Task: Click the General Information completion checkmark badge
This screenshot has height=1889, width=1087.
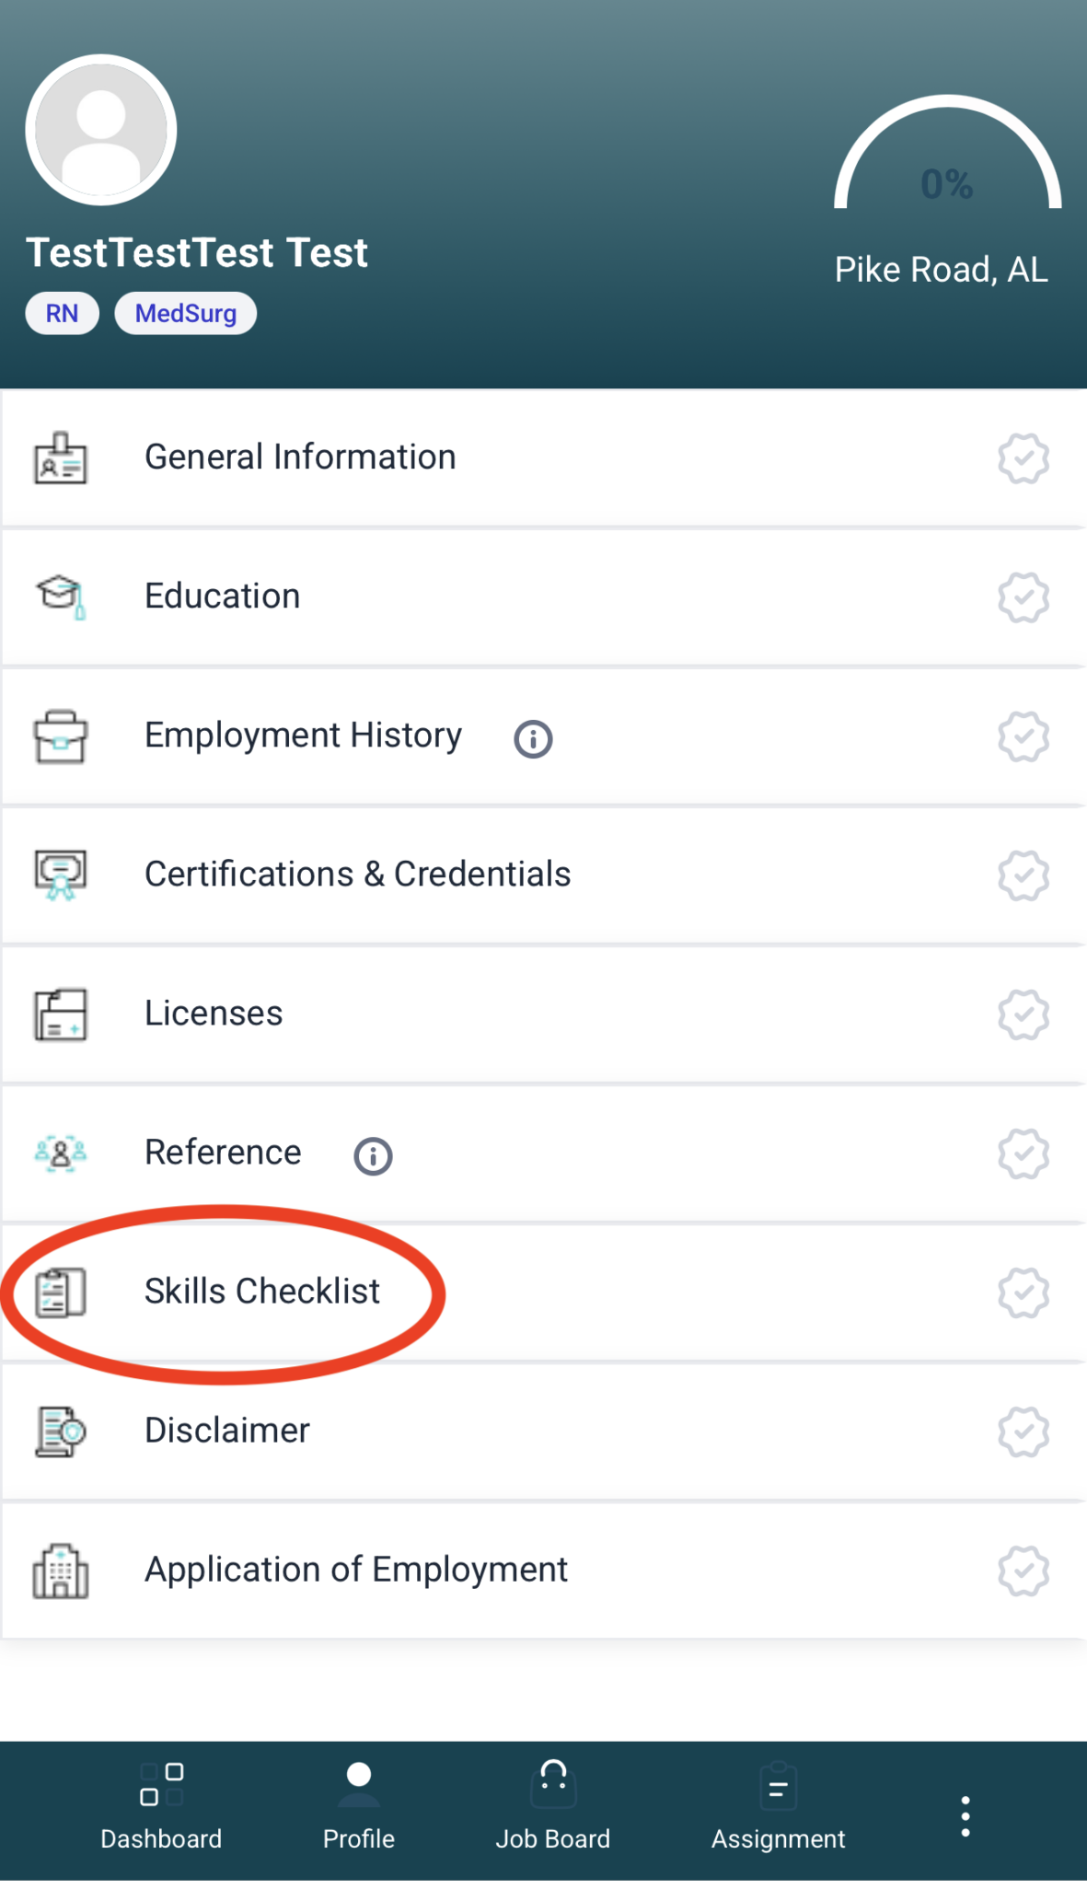Action: point(1023,458)
